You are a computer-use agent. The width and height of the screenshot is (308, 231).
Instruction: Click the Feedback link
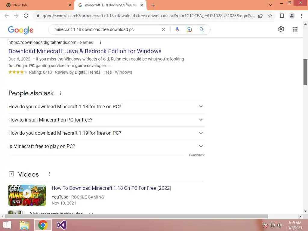click(197, 155)
